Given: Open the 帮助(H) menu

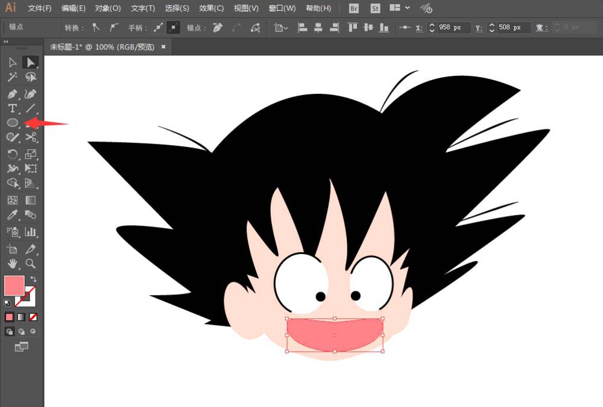Looking at the screenshot, I should 318,8.
